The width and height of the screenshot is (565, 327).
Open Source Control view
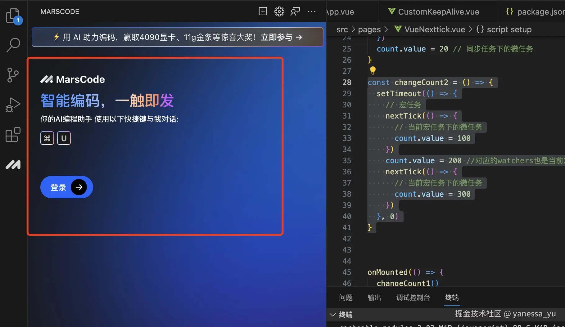[x=13, y=75]
